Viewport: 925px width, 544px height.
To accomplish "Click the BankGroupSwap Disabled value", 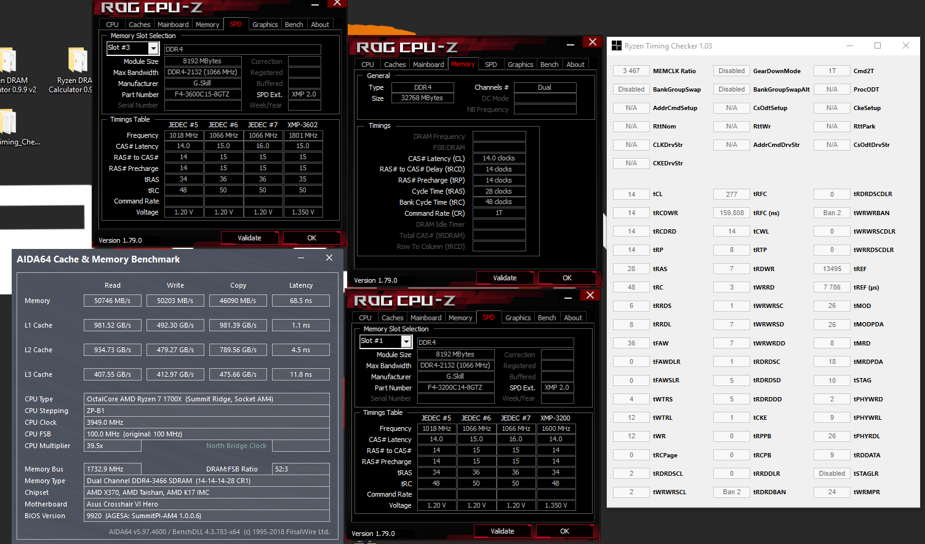I will coord(631,89).
